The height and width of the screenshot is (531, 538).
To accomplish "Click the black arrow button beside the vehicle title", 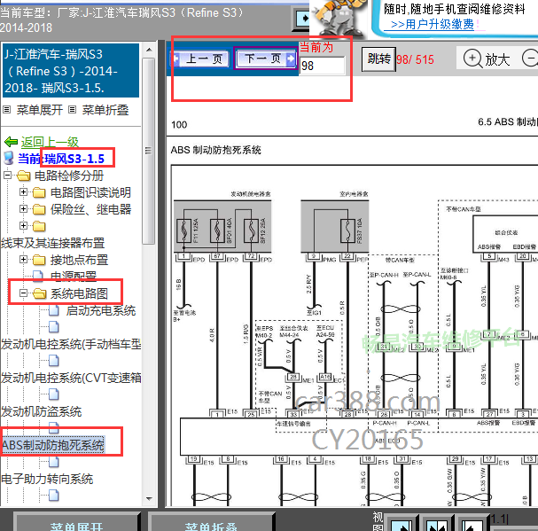I will click(302, 19).
